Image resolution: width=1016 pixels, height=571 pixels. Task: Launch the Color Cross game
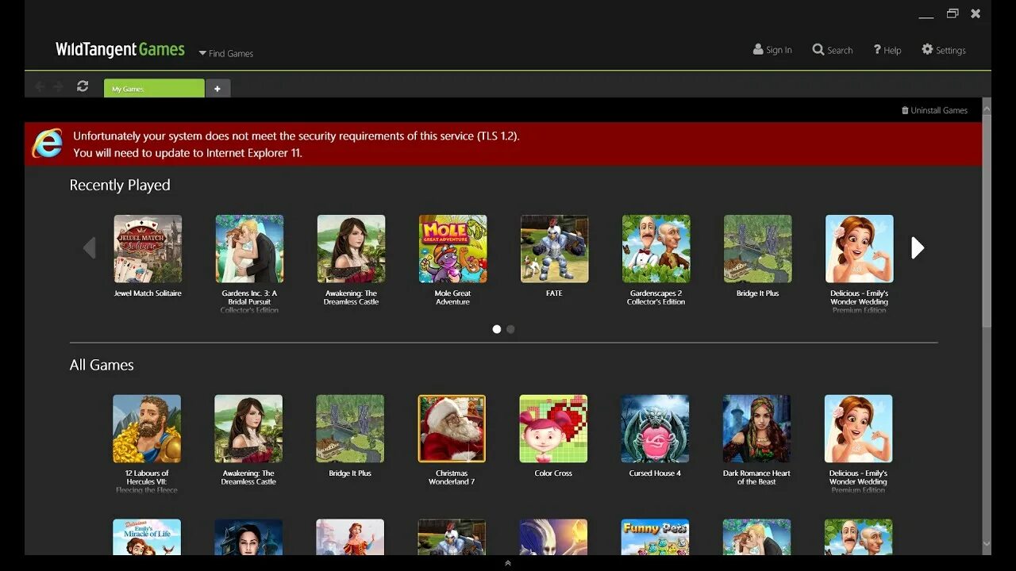tap(553, 429)
